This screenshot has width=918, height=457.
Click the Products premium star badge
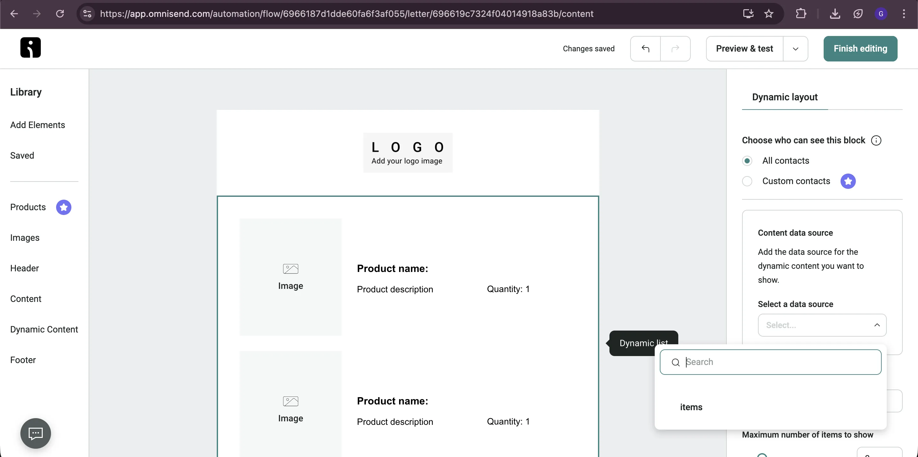64,207
